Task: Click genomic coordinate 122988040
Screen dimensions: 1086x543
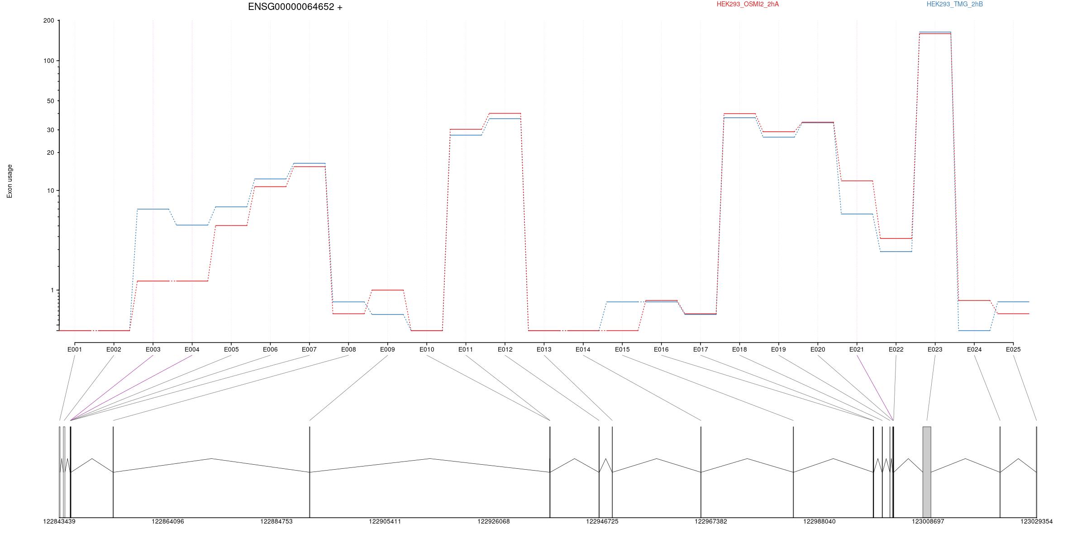Action: [819, 521]
